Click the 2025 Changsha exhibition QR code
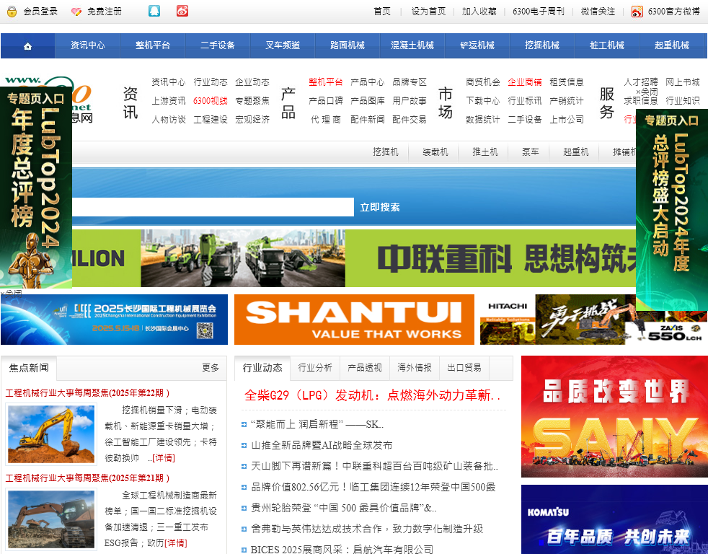 point(205,331)
